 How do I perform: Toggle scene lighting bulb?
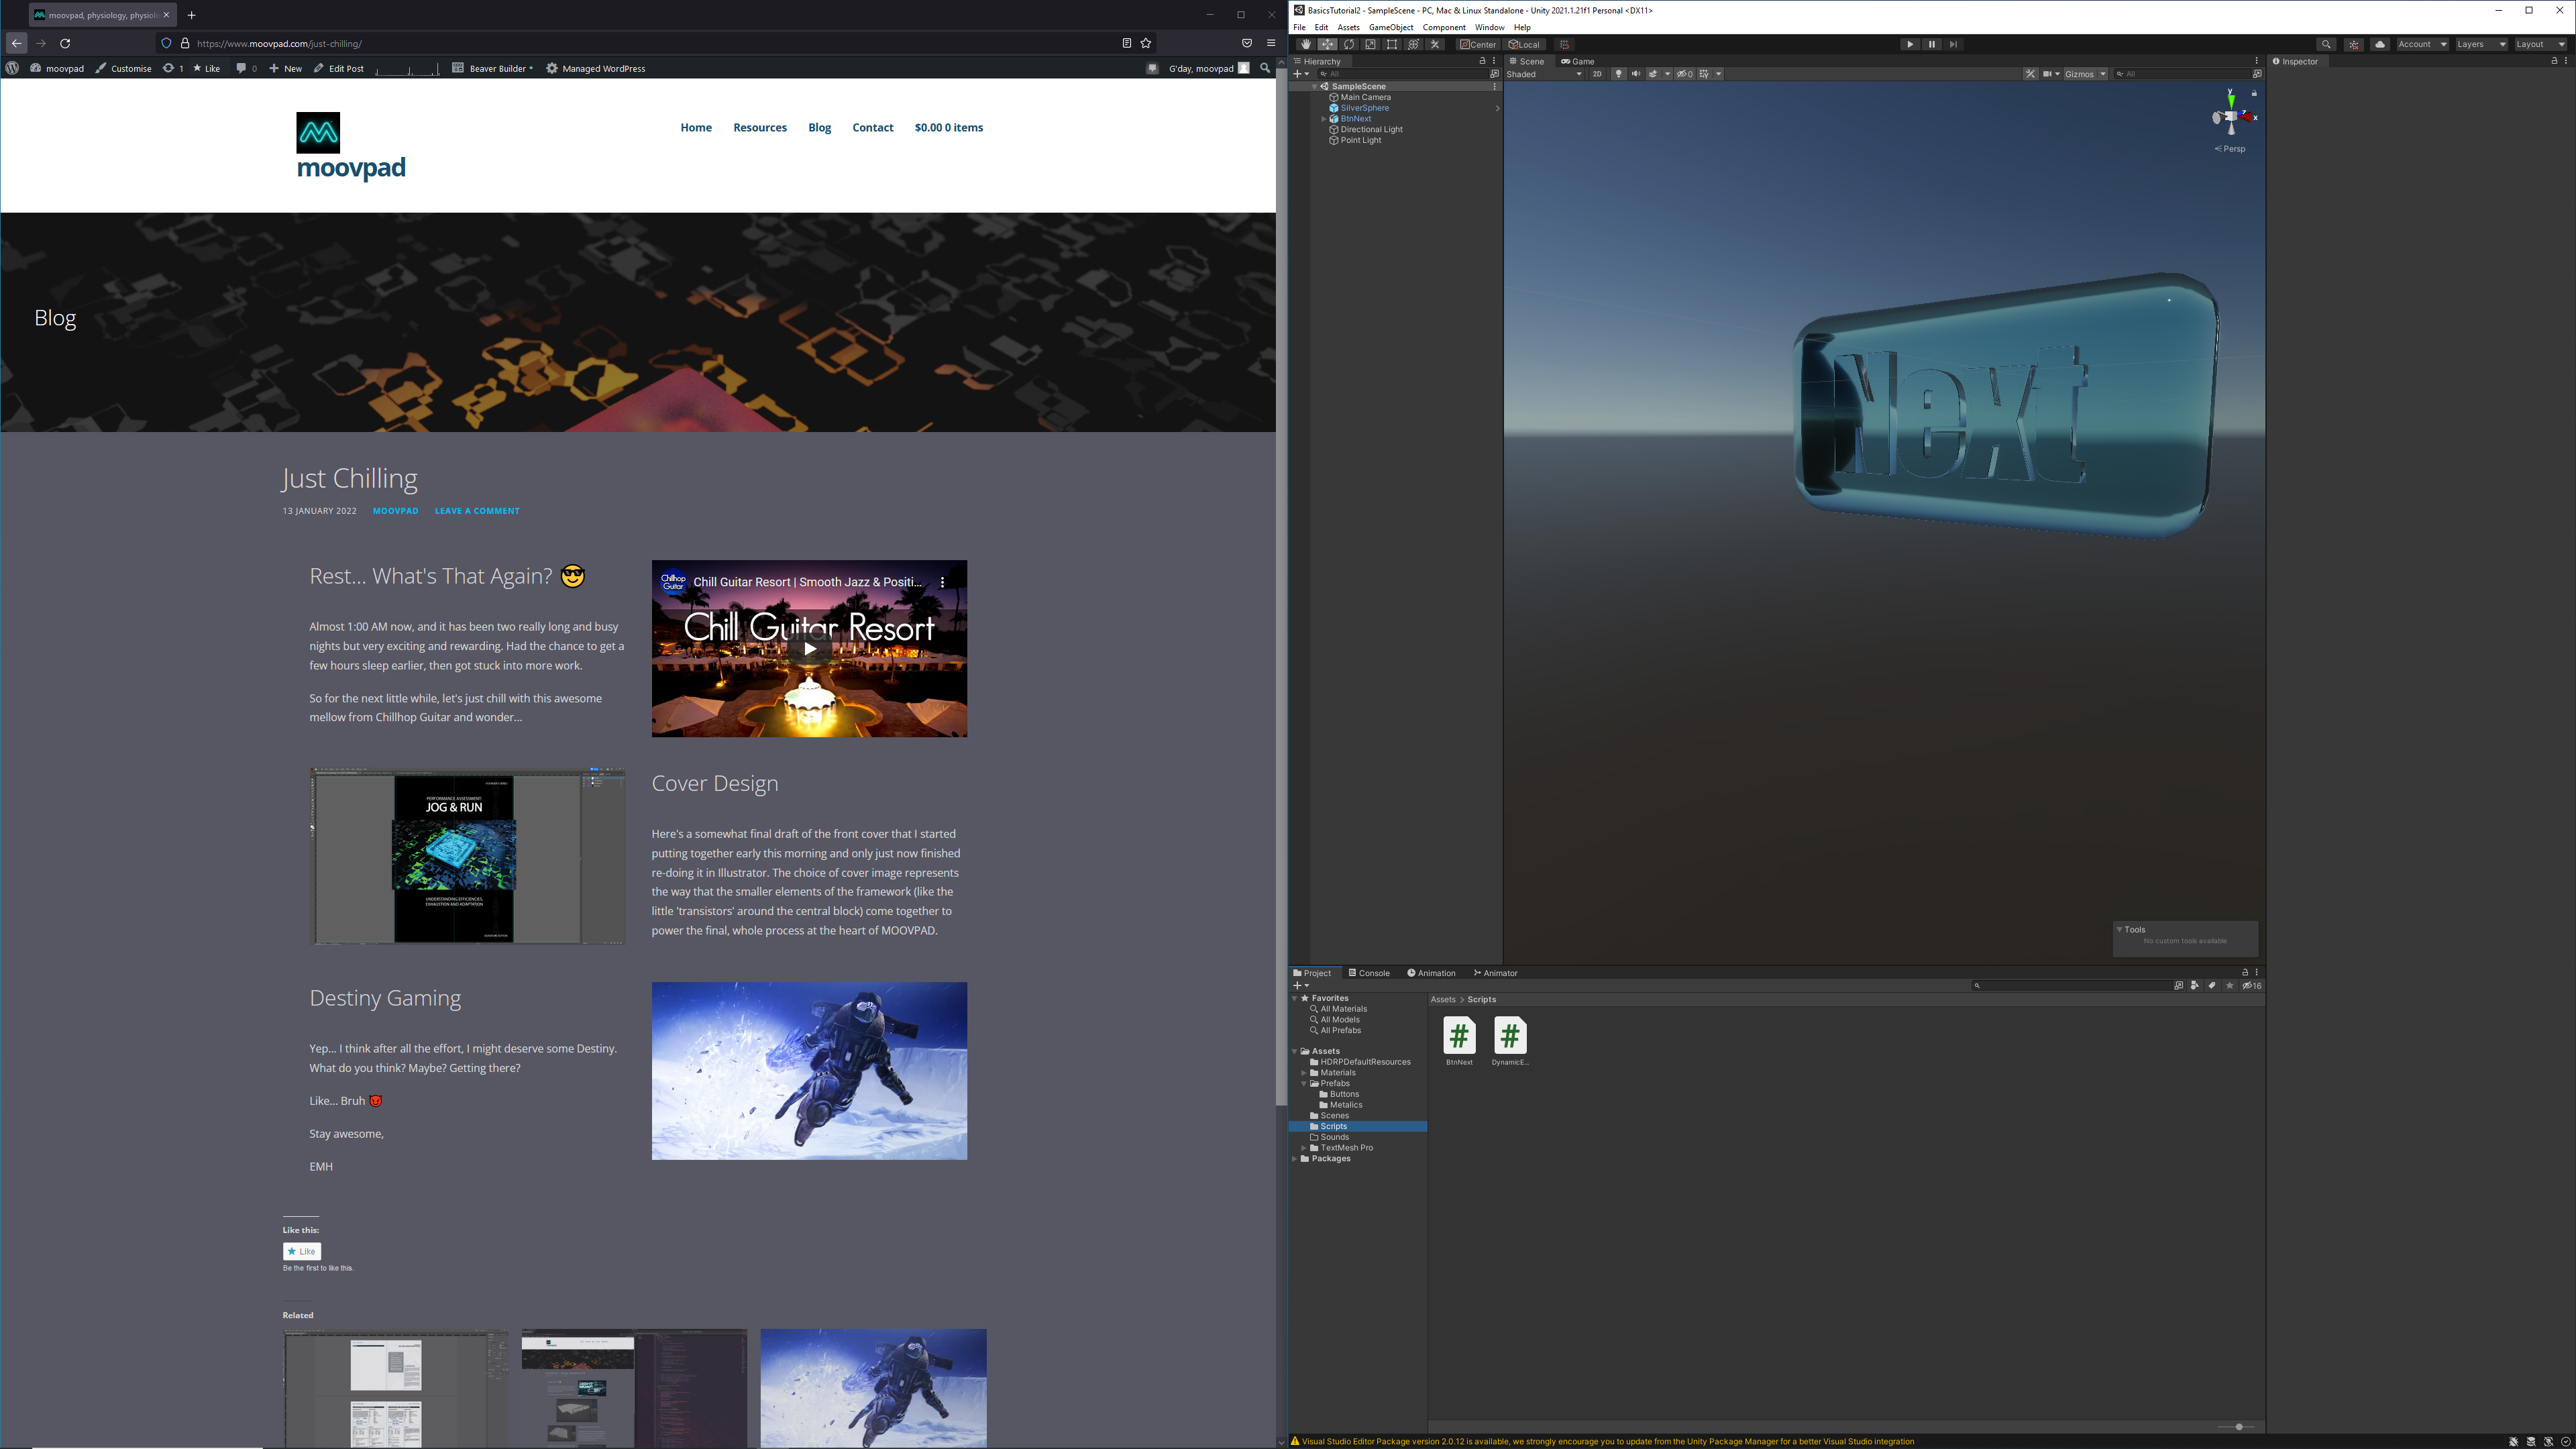[1618, 74]
